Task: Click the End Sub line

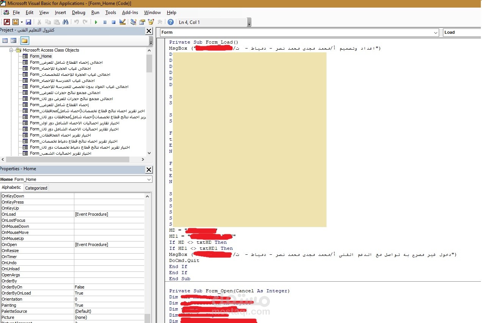Action: 180,279
